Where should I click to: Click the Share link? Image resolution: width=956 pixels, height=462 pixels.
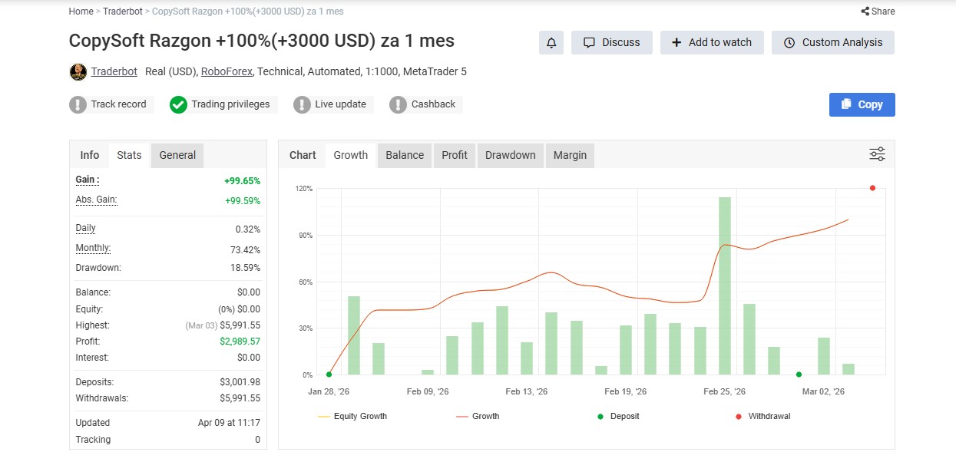click(x=878, y=12)
